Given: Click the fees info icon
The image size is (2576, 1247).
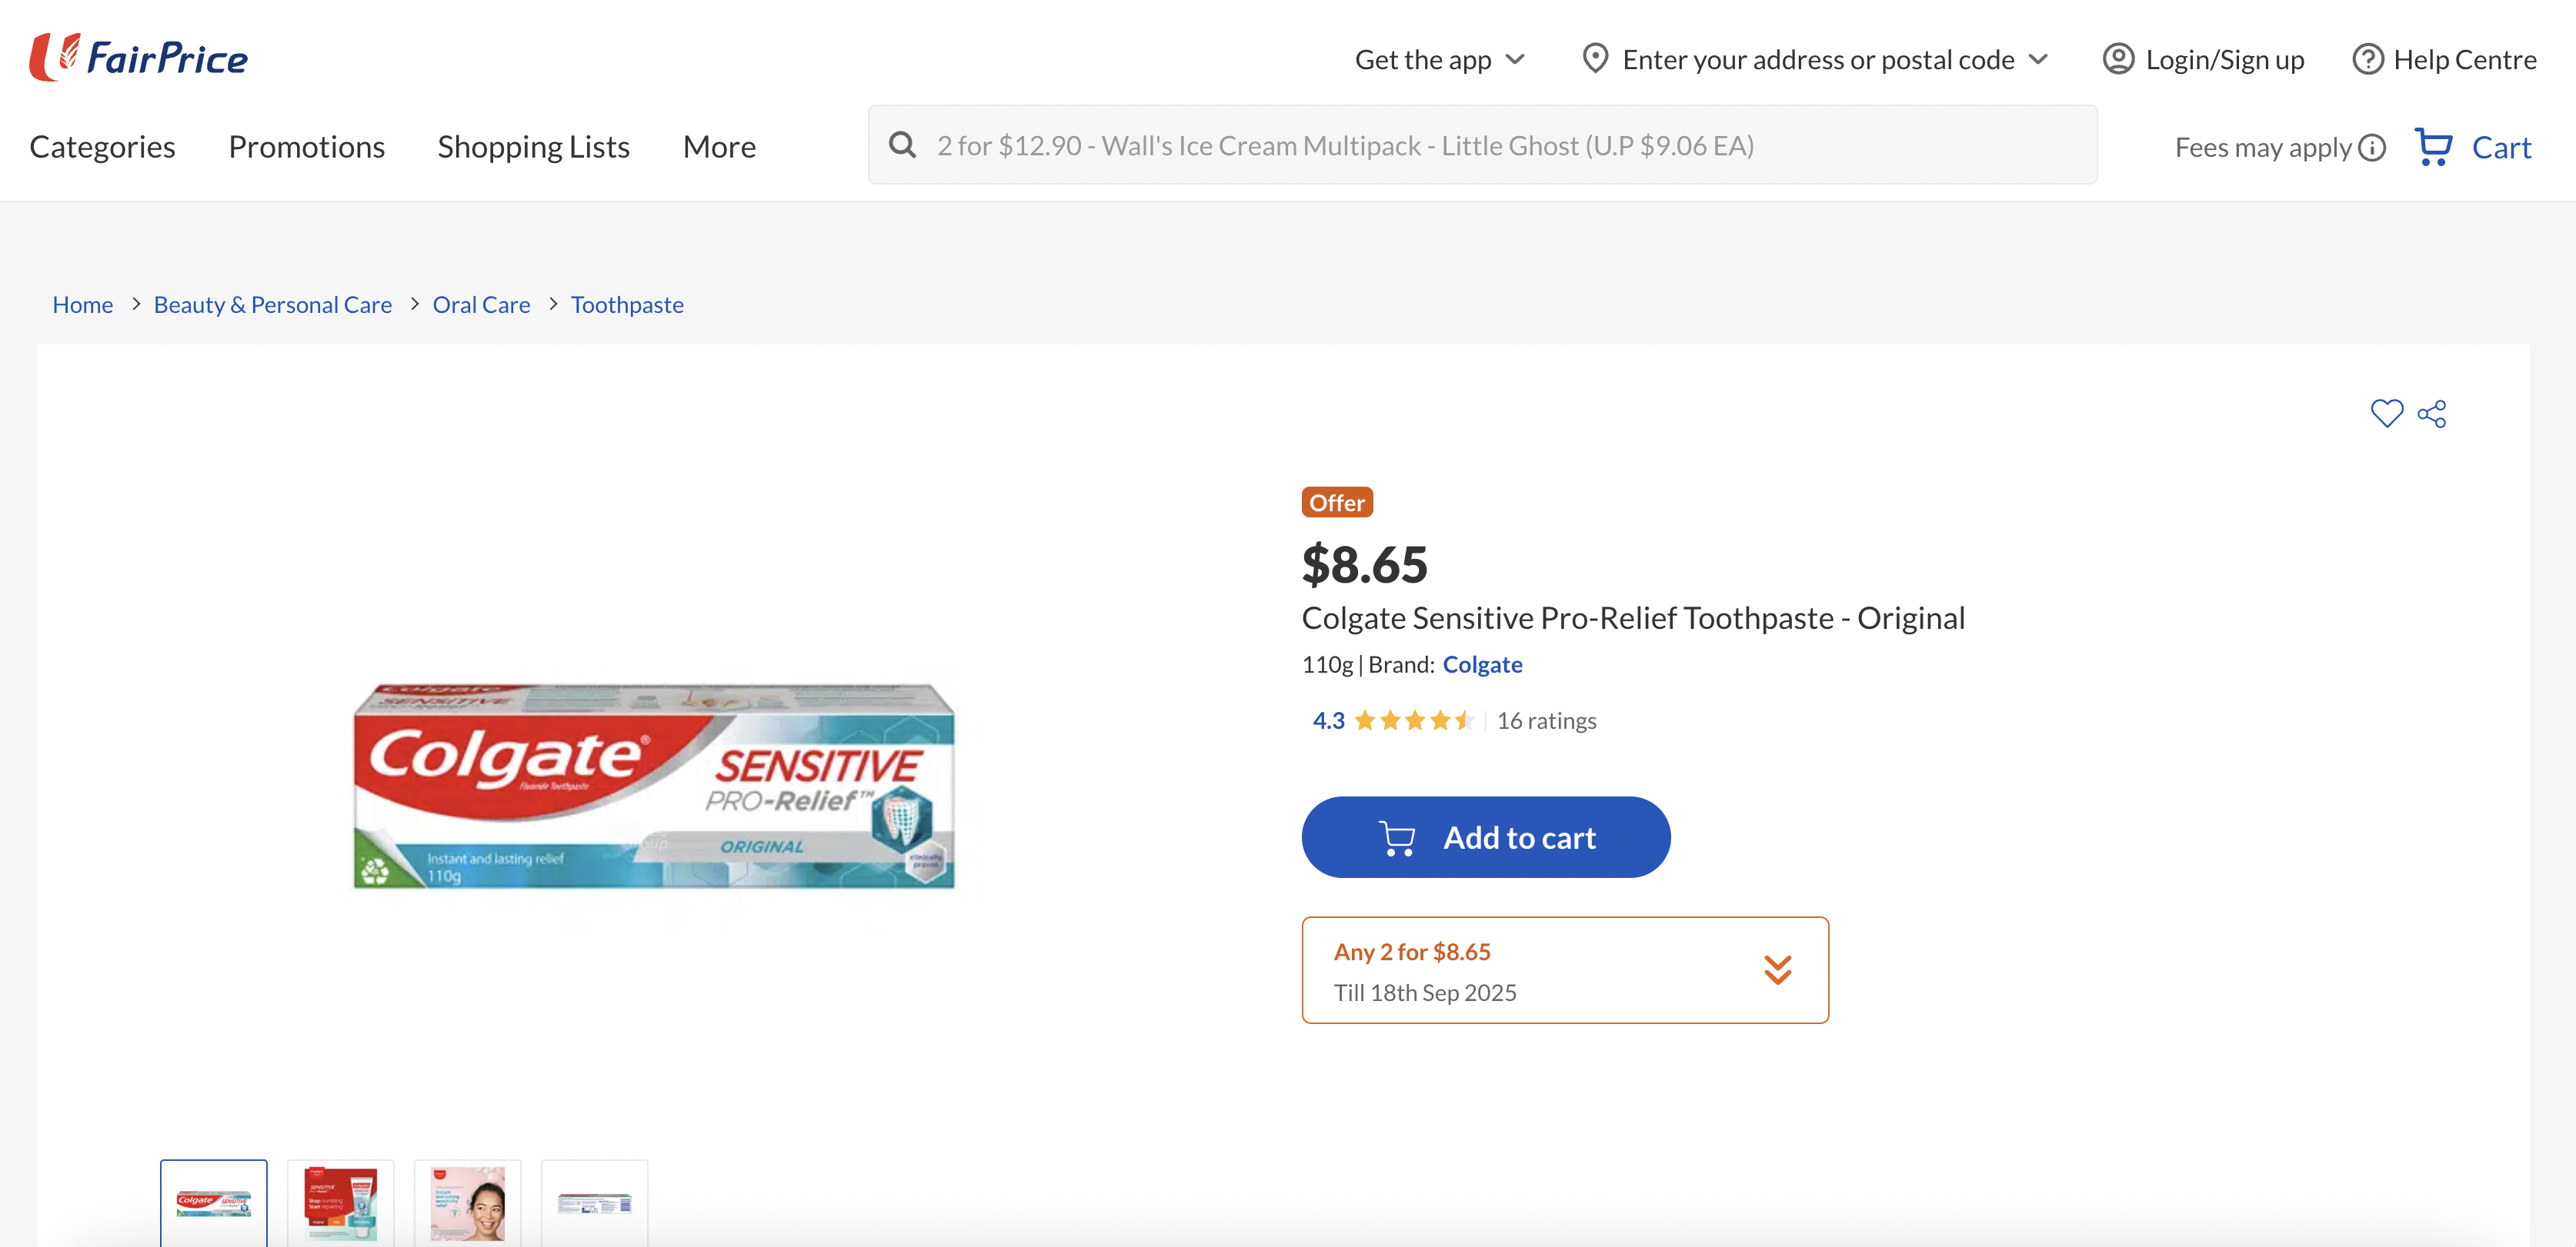Looking at the screenshot, I should pyautogui.click(x=2372, y=148).
